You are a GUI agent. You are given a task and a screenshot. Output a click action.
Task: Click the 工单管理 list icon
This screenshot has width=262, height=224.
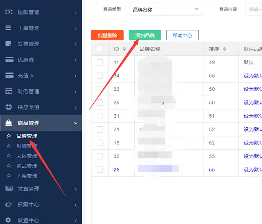click(9, 28)
